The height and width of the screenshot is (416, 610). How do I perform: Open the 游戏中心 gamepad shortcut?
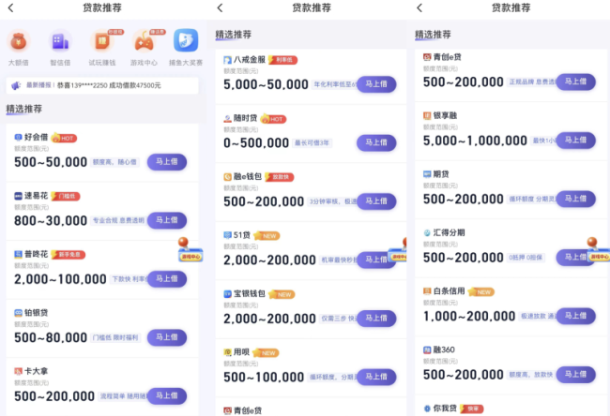[144, 41]
